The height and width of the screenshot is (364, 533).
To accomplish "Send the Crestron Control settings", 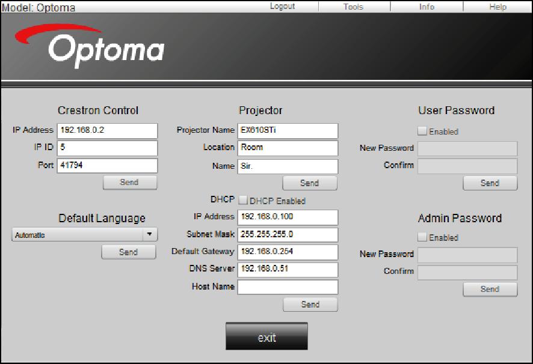I will click(x=130, y=183).
